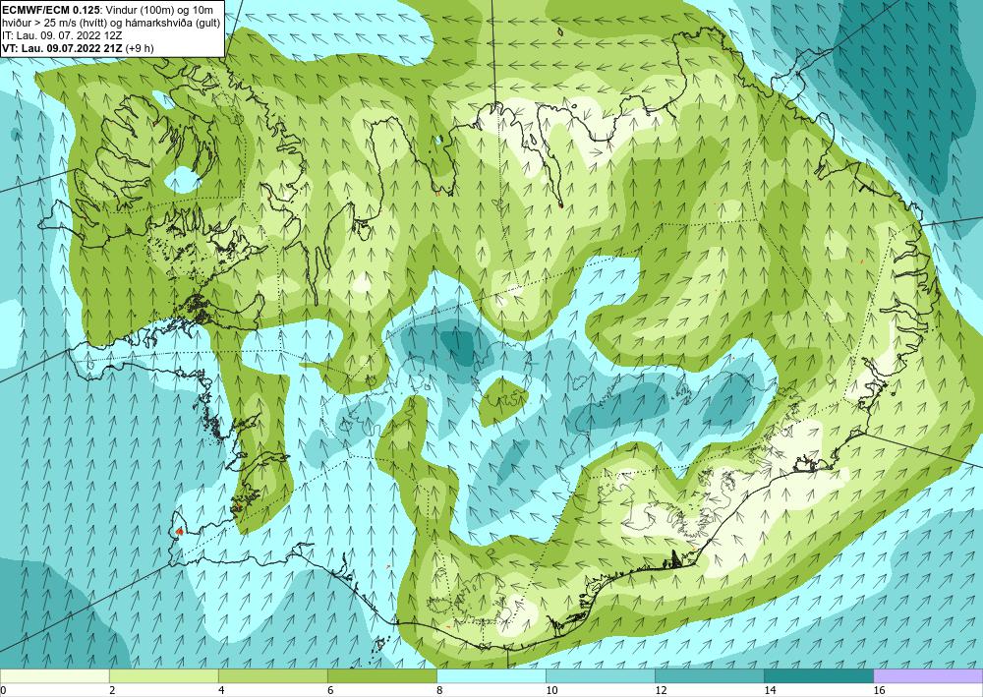Click the 'IT: Lau. 09. 07. 2022 12Z' line
This screenshot has height=697, width=983.
pyautogui.click(x=62, y=35)
